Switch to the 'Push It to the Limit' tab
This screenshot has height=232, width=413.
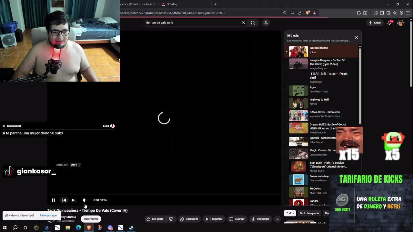[x=139, y=4]
